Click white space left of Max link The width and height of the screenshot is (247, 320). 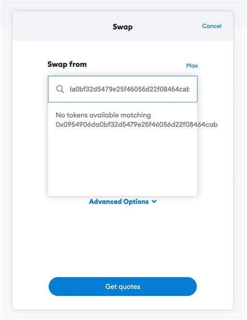tap(137, 65)
